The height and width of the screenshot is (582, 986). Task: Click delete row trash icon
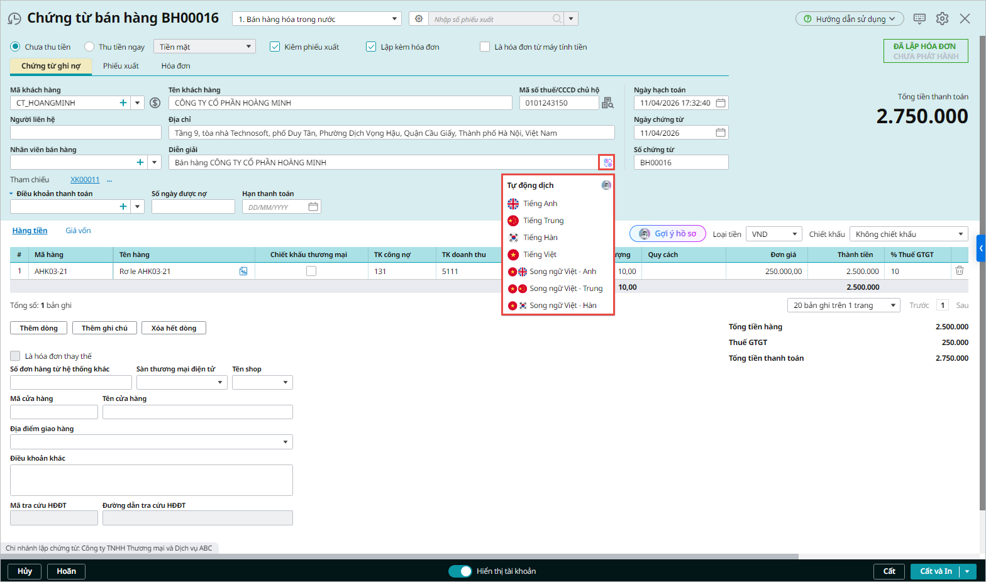tap(960, 271)
